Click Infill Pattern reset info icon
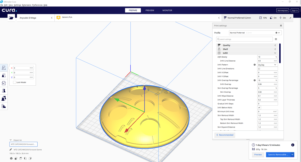The height and width of the screenshot is (162, 301). [x=255, y=65]
